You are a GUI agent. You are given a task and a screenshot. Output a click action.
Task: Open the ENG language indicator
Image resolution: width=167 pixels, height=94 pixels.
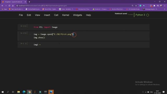click(151, 92)
